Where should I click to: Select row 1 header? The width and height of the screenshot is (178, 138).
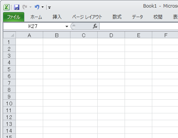coord(9,42)
